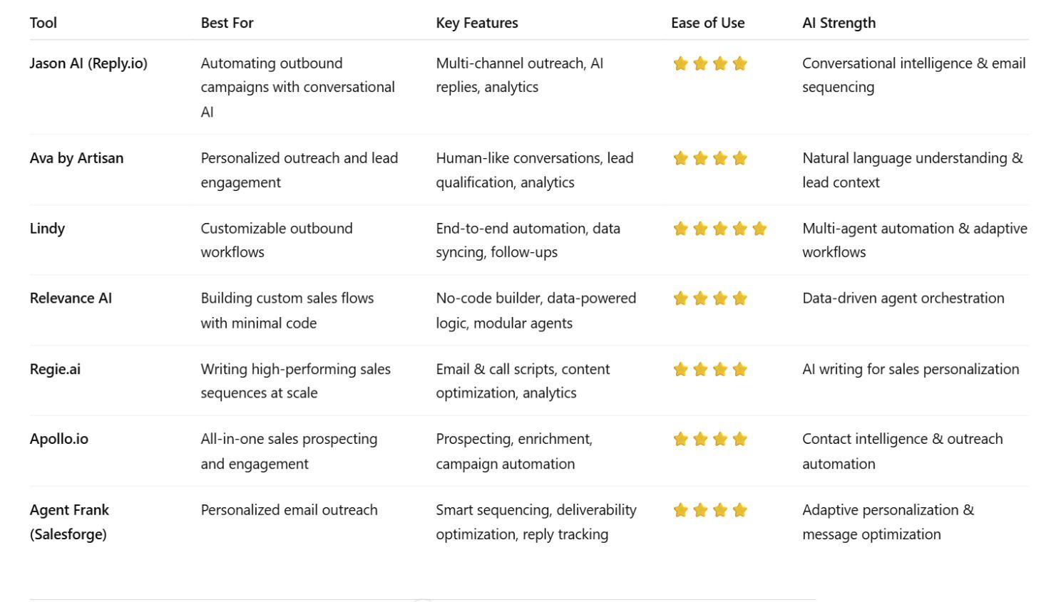Image resolution: width=1061 pixels, height=602 pixels.
Task: Click the Relevance AI tool name
Action: [x=71, y=299]
